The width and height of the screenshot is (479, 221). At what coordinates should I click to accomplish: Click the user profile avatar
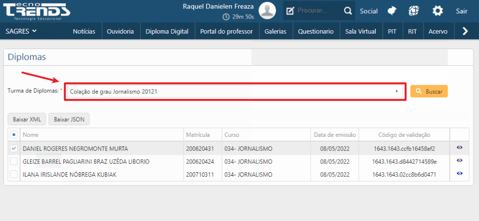(x=267, y=11)
